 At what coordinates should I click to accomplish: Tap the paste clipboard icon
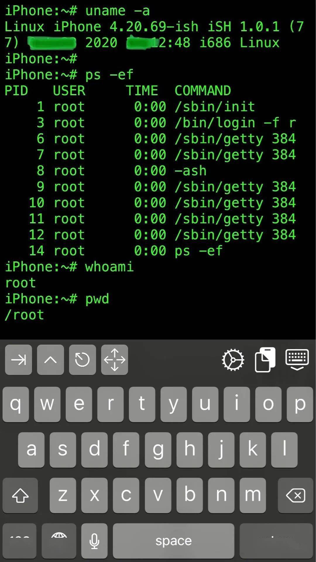pos(265,360)
